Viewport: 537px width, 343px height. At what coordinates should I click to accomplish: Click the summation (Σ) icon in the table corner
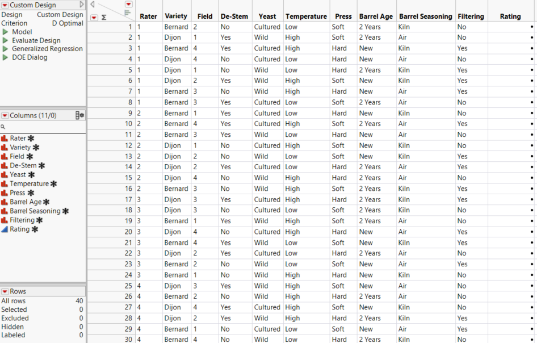(104, 17)
